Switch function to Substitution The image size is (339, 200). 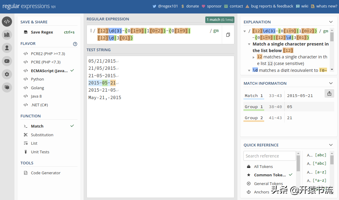(x=42, y=135)
